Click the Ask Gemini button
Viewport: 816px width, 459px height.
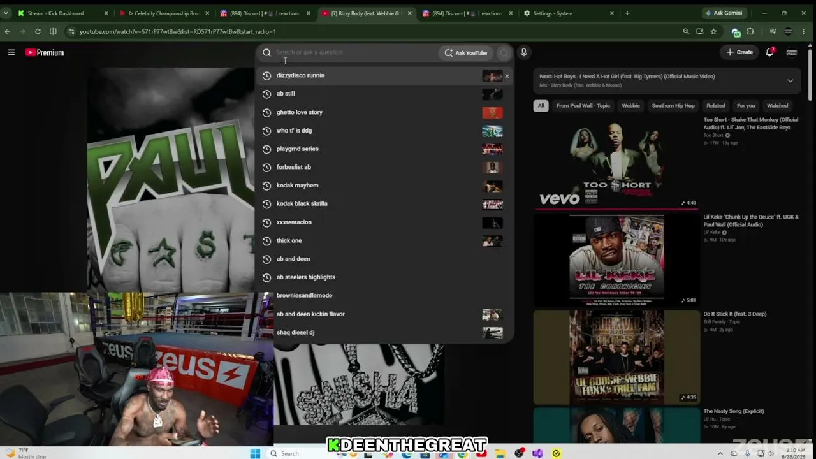point(724,13)
